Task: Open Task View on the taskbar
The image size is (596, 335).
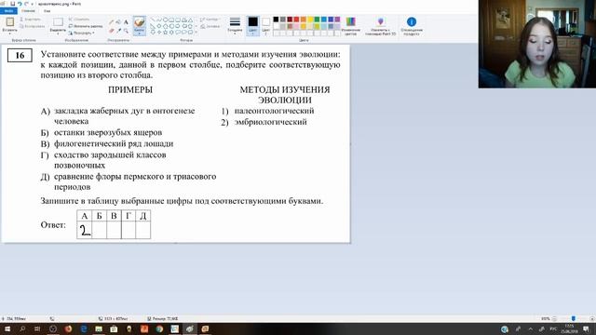Action: (37, 328)
